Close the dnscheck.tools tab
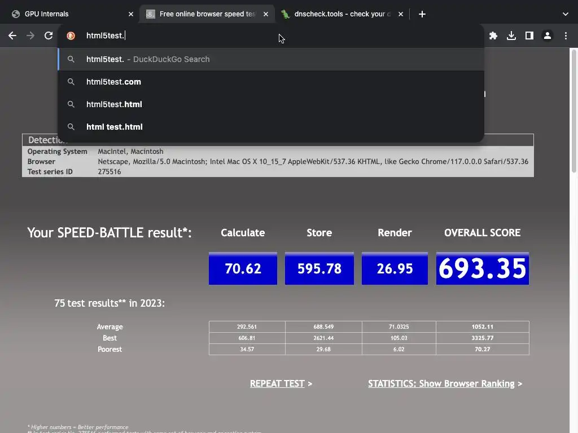578x433 pixels. click(x=401, y=14)
